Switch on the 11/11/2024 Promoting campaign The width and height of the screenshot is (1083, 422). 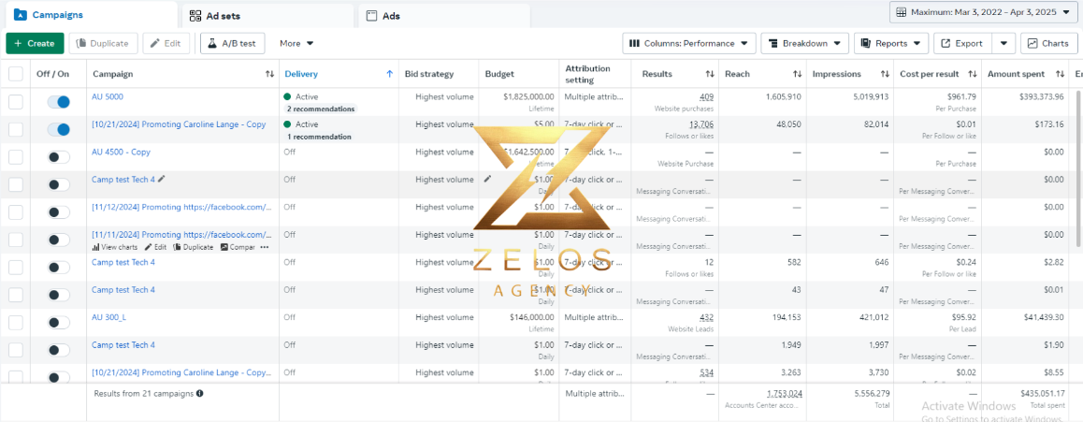tap(59, 240)
